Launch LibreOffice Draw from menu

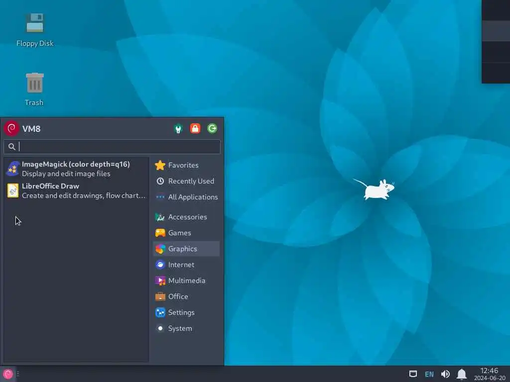pyautogui.click(x=76, y=191)
